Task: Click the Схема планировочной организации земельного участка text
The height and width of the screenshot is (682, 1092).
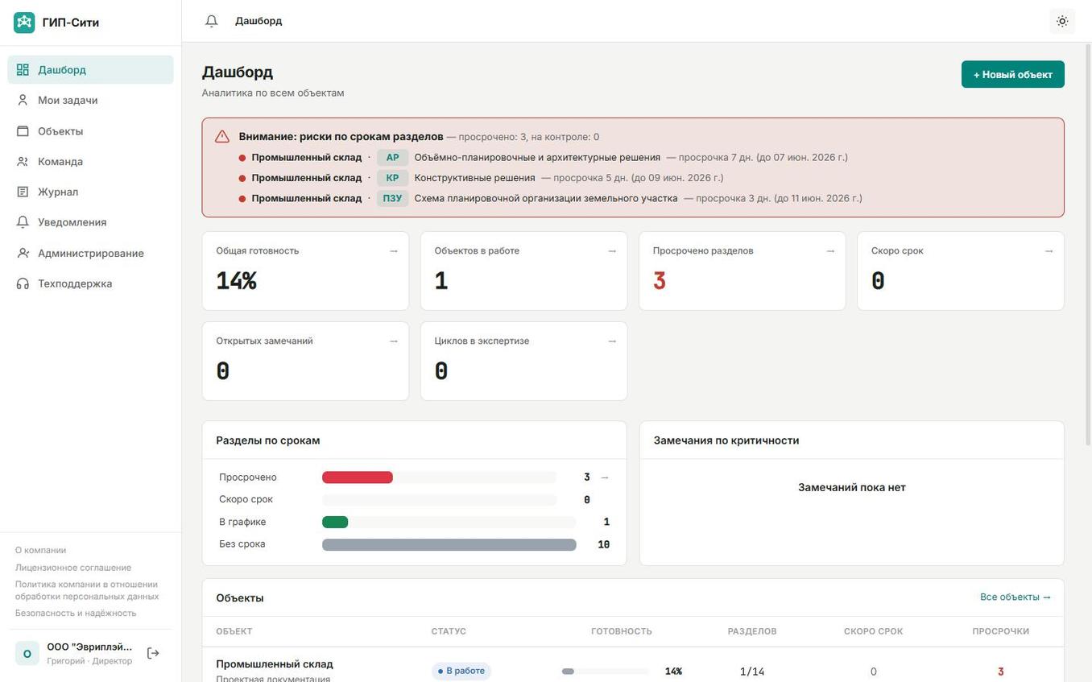Action: click(546, 198)
